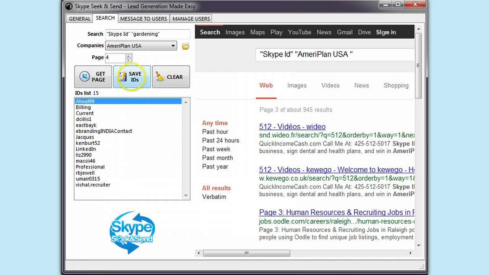Viewport: 489px width, 275px height.
Task: Filter results by Past week
Action: (216, 149)
